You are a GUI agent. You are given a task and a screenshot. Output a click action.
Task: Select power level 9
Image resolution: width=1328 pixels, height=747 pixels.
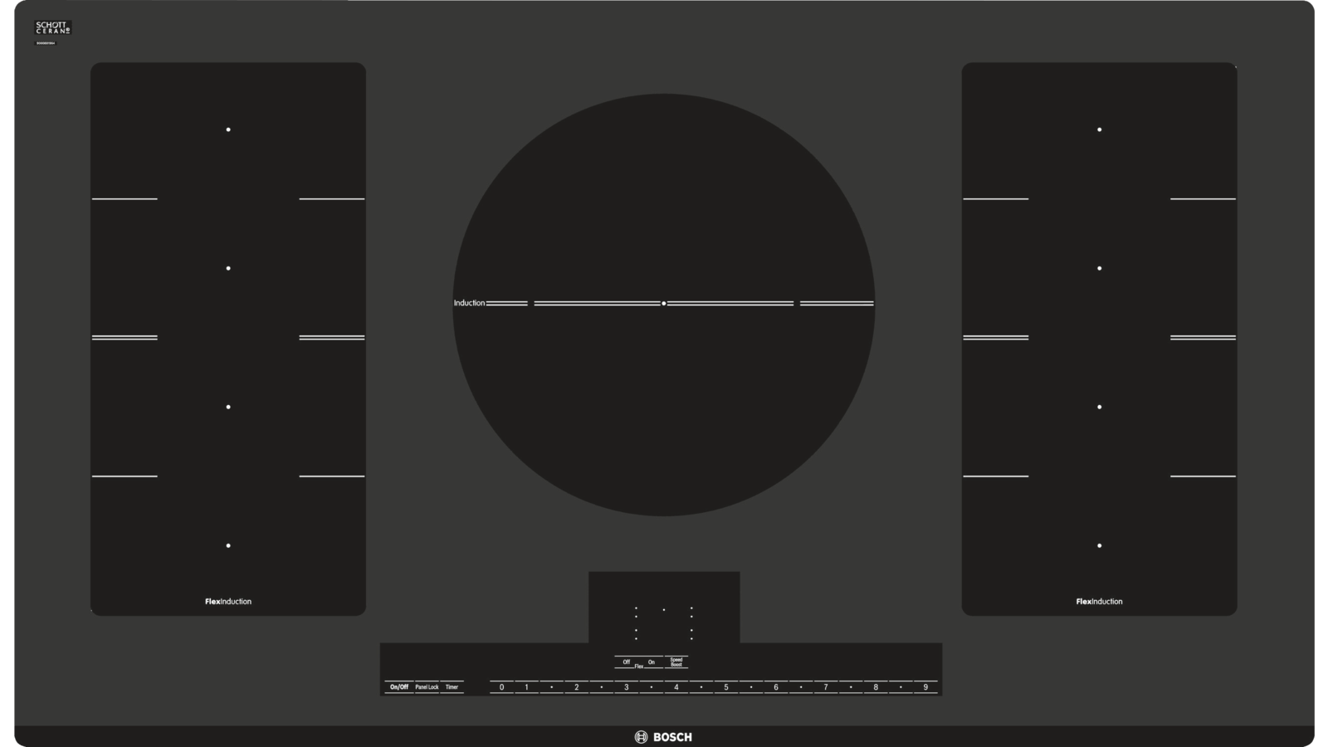(925, 687)
